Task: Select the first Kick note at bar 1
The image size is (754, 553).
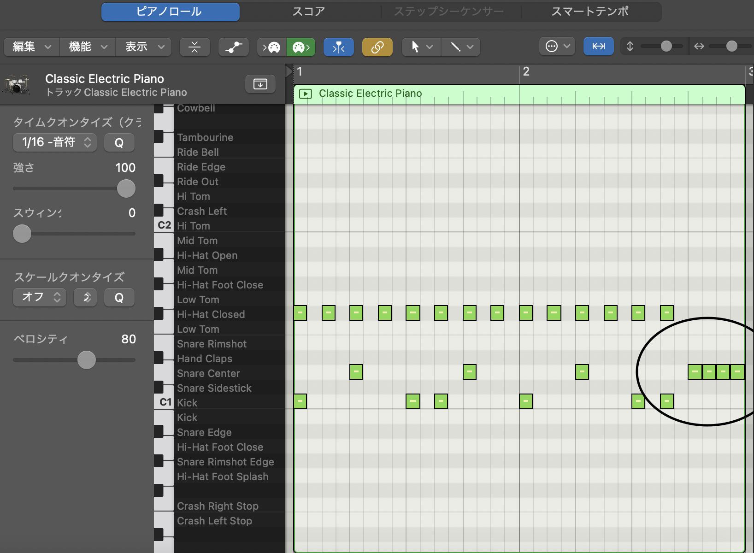Action: pos(300,401)
